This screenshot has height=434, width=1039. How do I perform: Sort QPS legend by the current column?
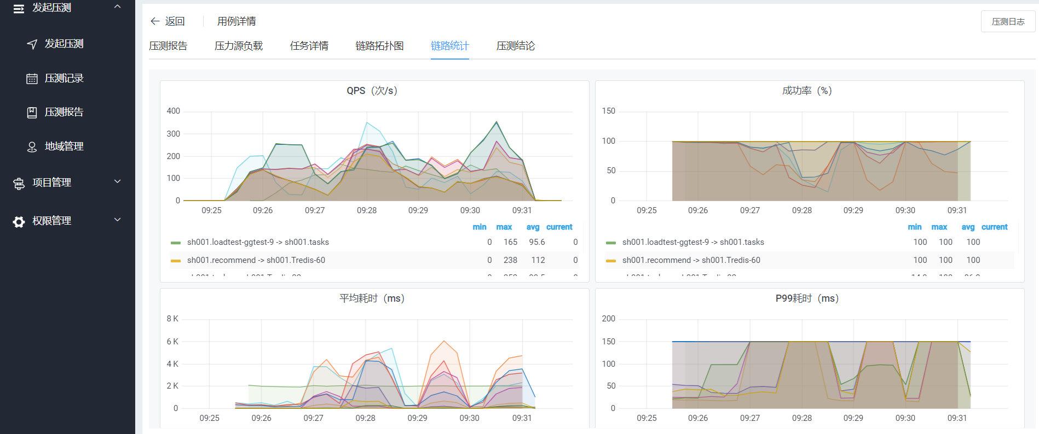click(x=559, y=227)
